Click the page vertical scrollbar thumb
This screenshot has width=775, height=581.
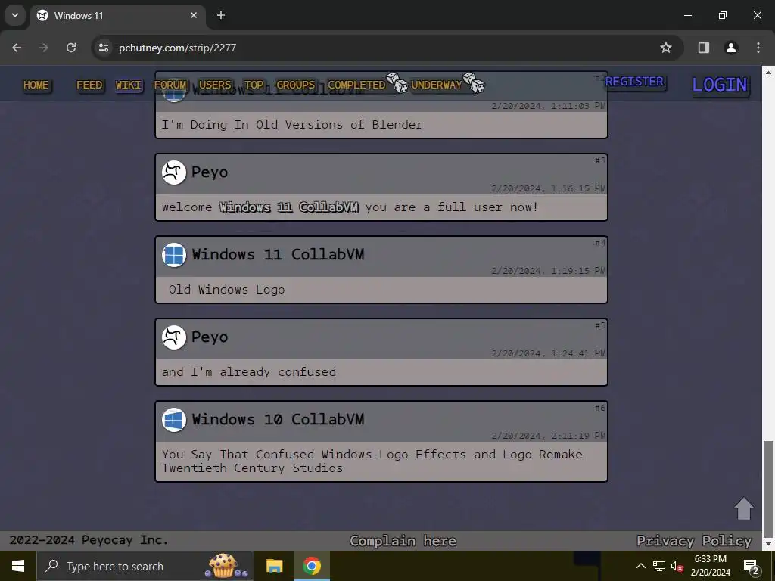pos(768,489)
